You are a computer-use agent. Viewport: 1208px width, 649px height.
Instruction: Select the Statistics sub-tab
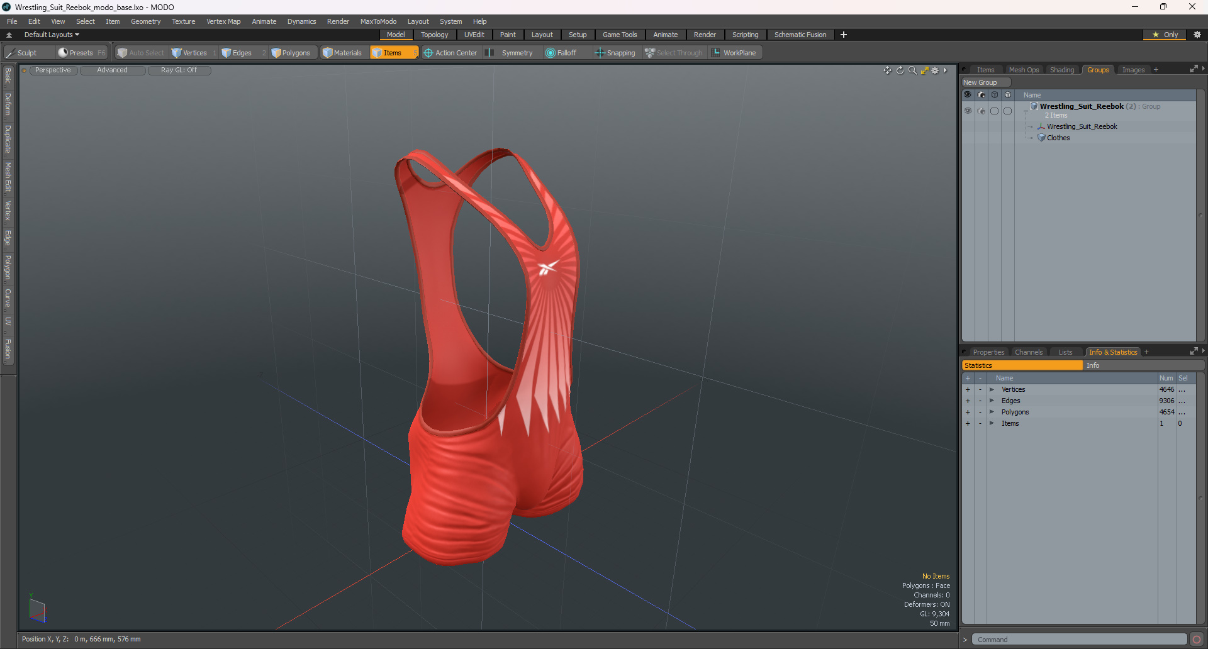click(1022, 365)
